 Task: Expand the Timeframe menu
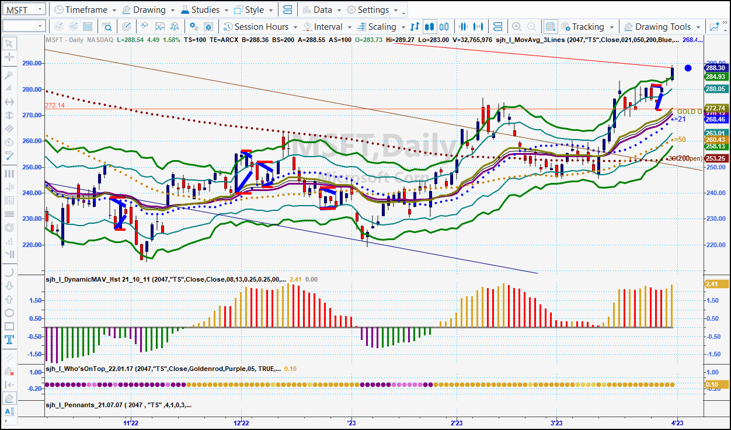click(x=85, y=10)
